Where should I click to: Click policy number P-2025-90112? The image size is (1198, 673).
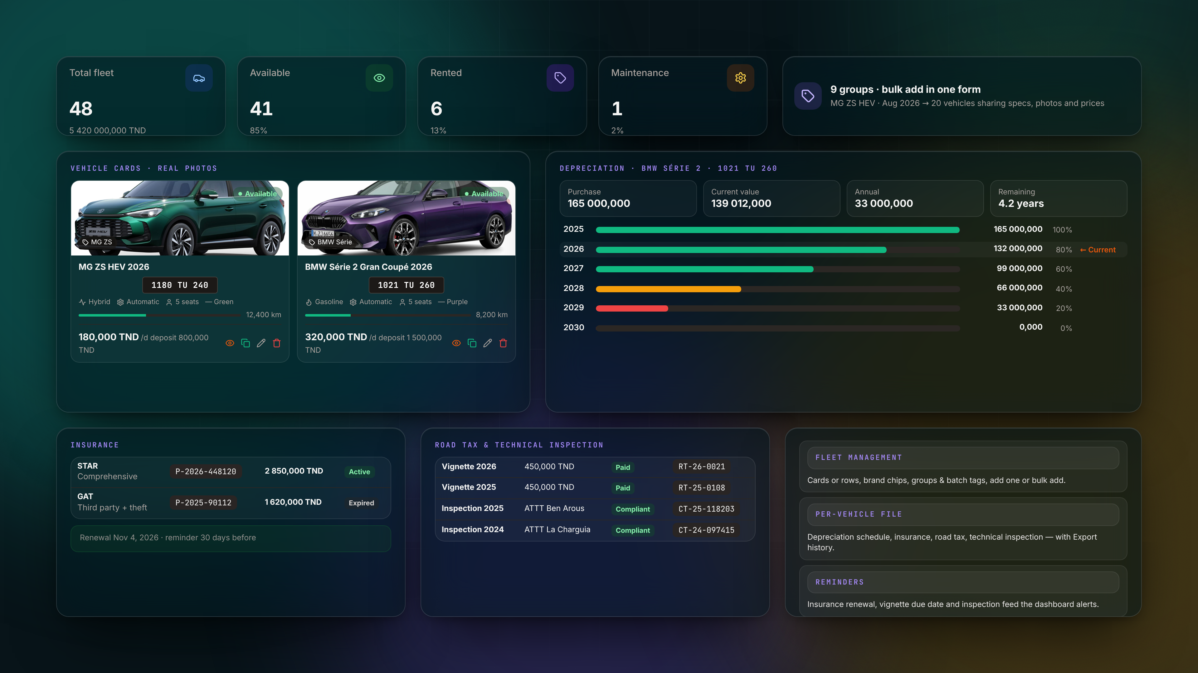[x=203, y=503]
